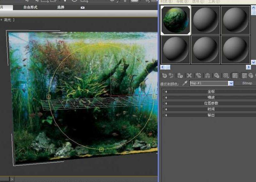Click the Bitmap map type button

247,83
